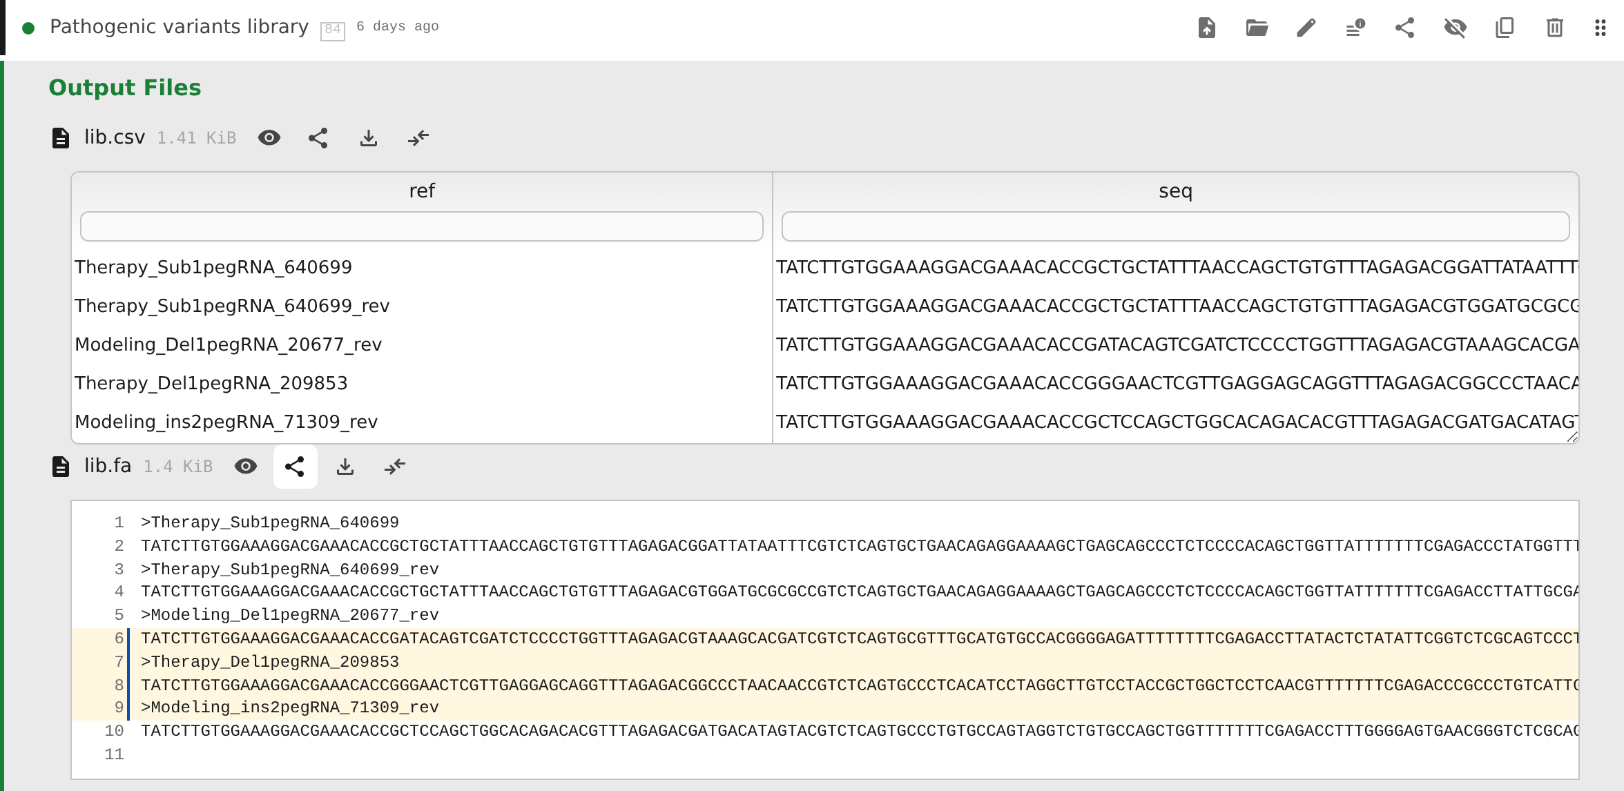Open the grid dots menu icon
The height and width of the screenshot is (791, 1624).
[1601, 28]
